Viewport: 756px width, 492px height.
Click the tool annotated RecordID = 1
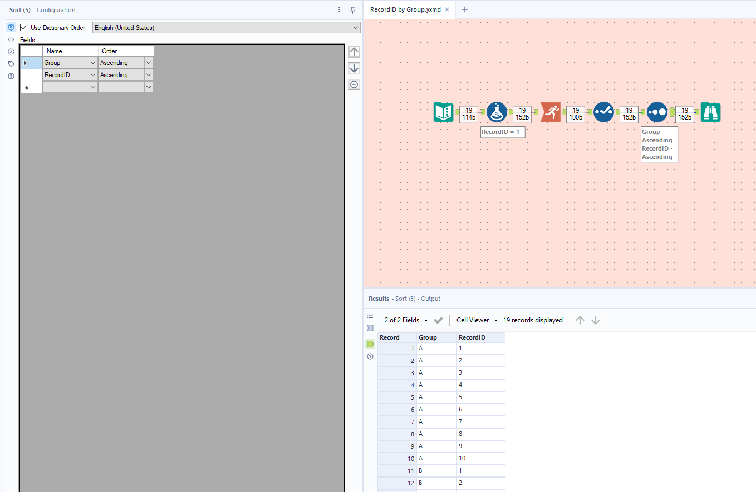(x=497, y=112)
